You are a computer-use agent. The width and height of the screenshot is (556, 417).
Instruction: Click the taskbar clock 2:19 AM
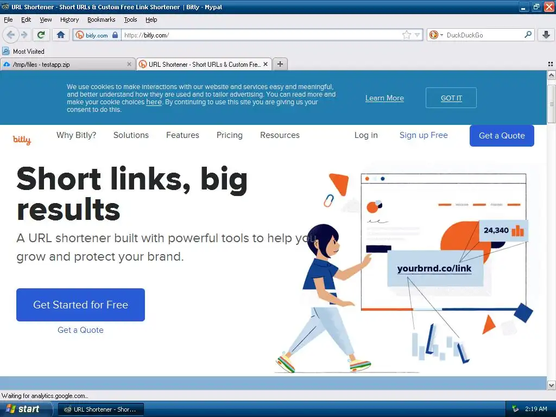(536, 409)
